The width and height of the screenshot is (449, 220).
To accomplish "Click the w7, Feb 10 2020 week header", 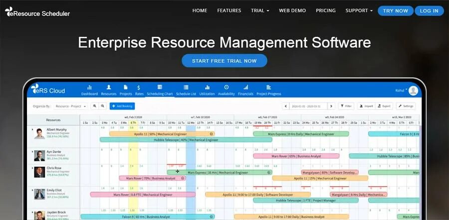I will pos(200,117).
